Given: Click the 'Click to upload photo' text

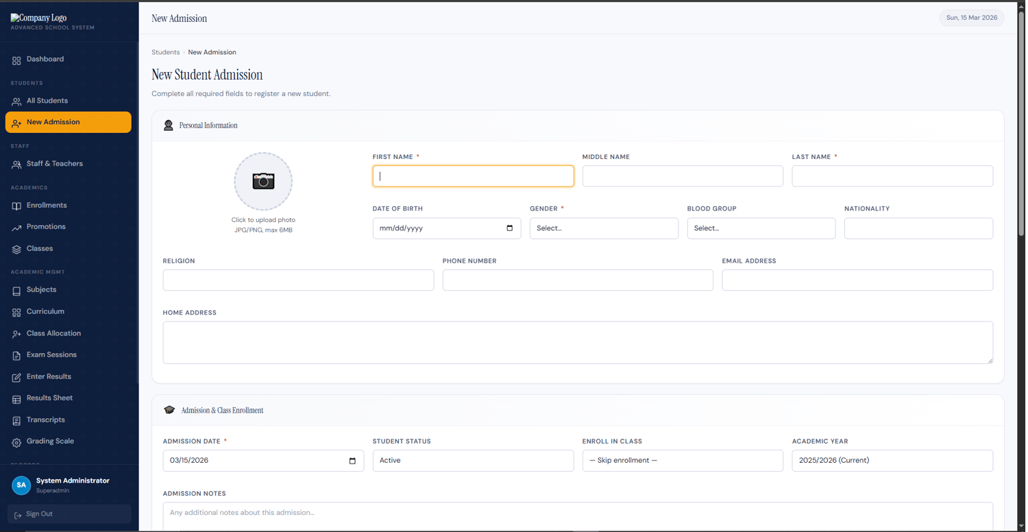Looking at the screenshot, I should (263, 220).
